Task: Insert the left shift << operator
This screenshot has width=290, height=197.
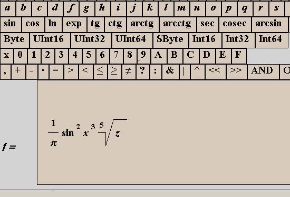Action: coord(216,72)
